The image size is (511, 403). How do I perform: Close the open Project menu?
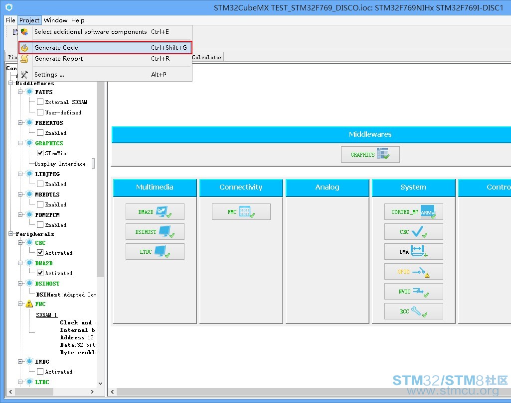click(x=29, y=20)
